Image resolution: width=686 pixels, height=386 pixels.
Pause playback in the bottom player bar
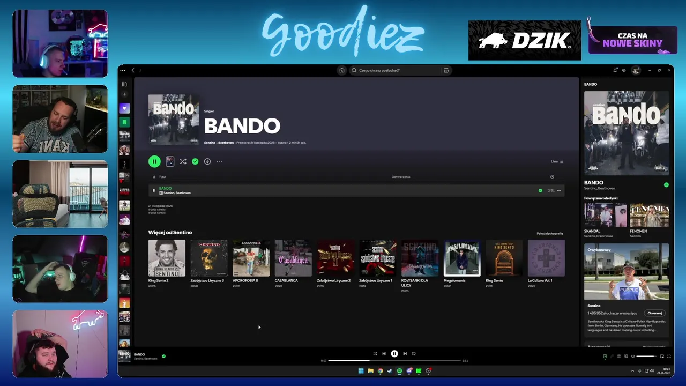(394, 354)
